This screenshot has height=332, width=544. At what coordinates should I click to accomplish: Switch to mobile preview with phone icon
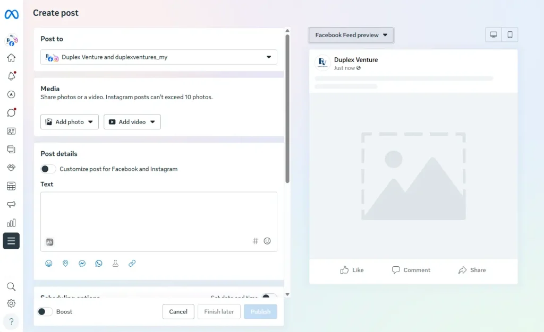point(509,34)
